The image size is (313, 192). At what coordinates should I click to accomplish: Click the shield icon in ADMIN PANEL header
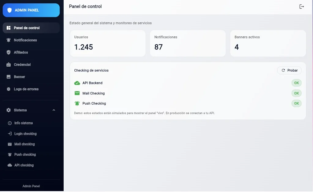pyautogui.click(x=9, y=10)
